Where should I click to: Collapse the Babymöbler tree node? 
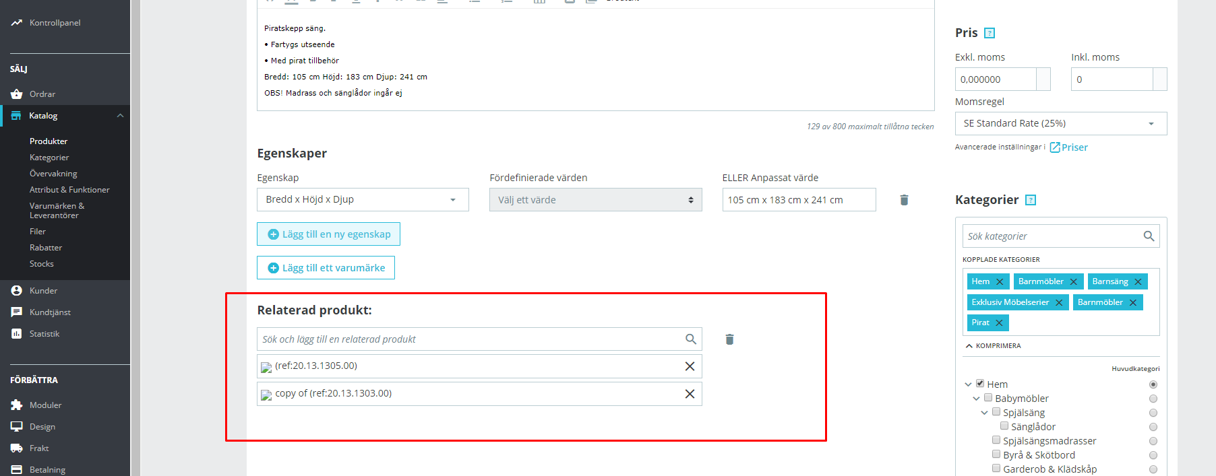point(976,399)
